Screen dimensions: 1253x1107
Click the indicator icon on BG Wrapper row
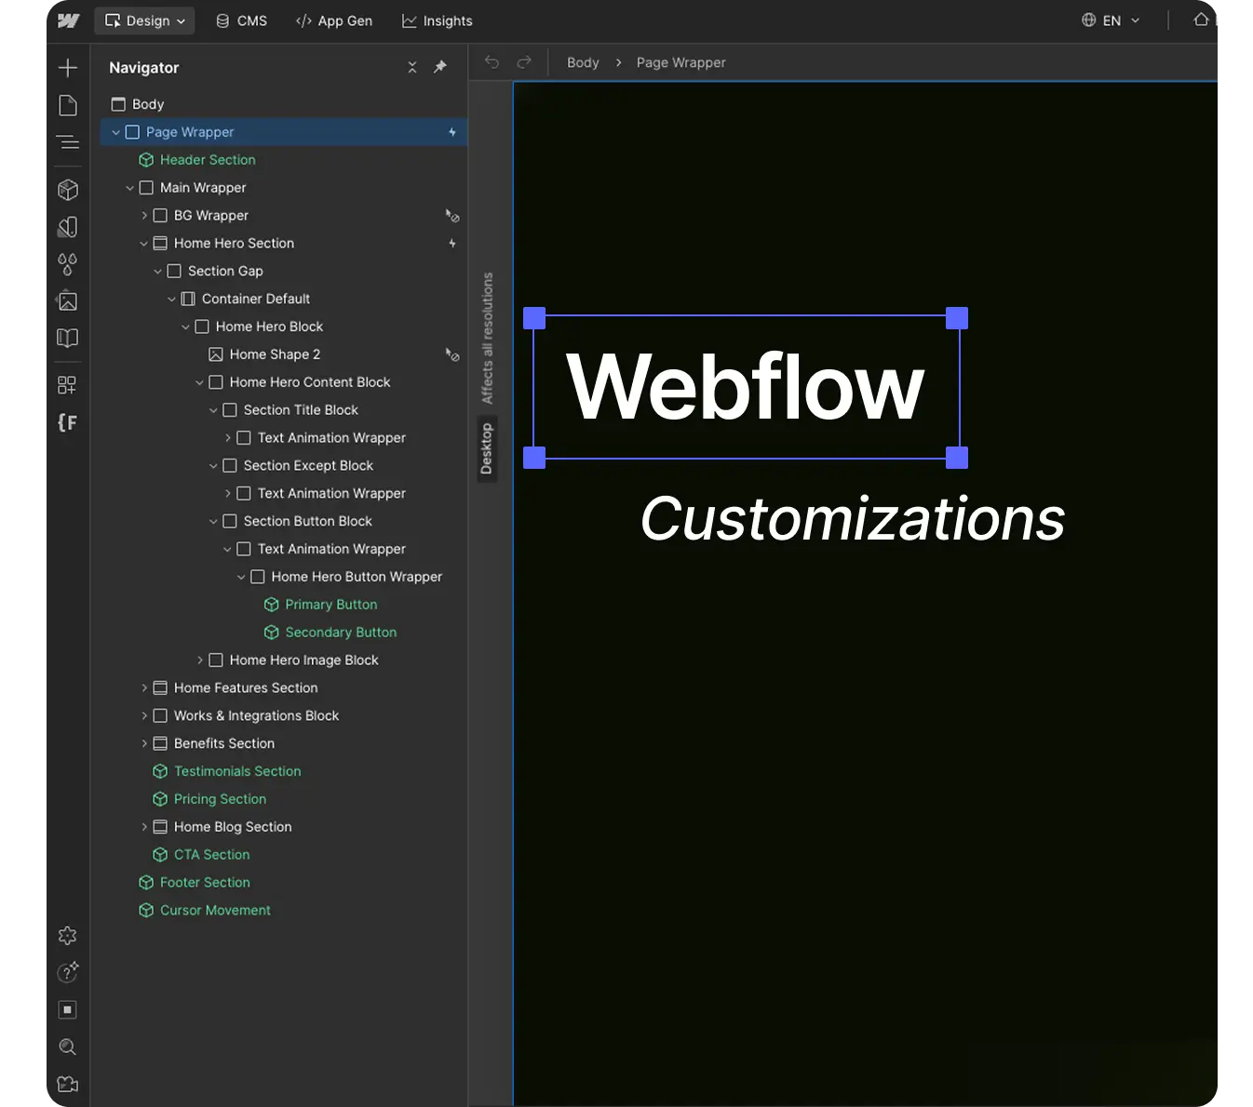(452, 216)
